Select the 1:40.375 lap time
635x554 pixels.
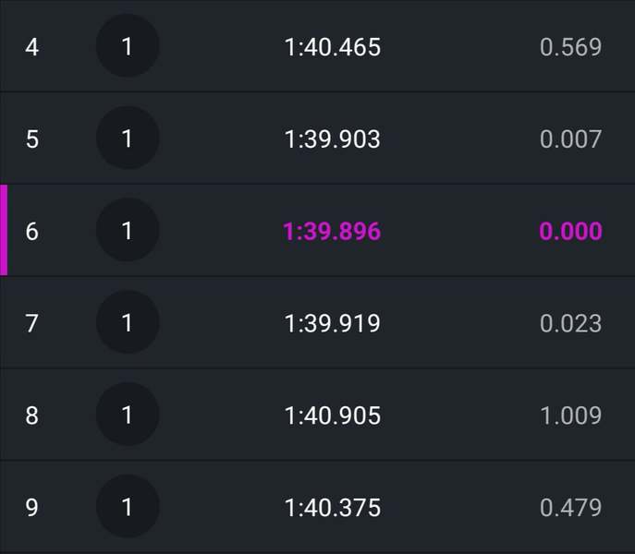pos(332,509)
